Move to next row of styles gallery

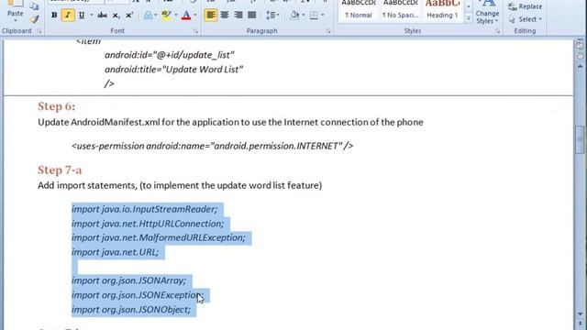coord(469,6)
